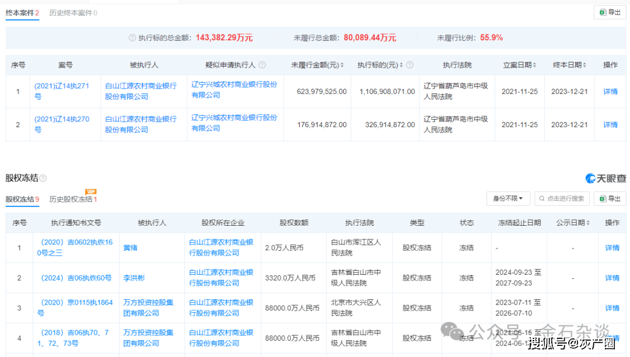Open notice (2024)吉06执恢60号

click(76, 278)
